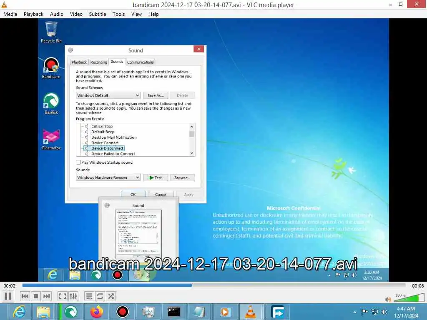
Task: Click OK in the Sound dialog
Action: 133,195
